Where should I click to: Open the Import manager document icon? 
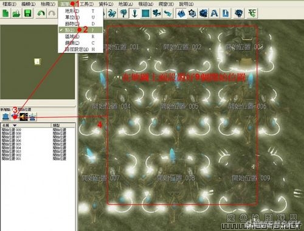226,13
